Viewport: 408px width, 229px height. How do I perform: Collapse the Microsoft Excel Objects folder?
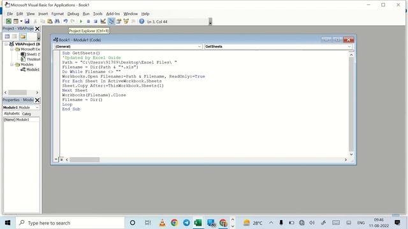coord(11,49)
